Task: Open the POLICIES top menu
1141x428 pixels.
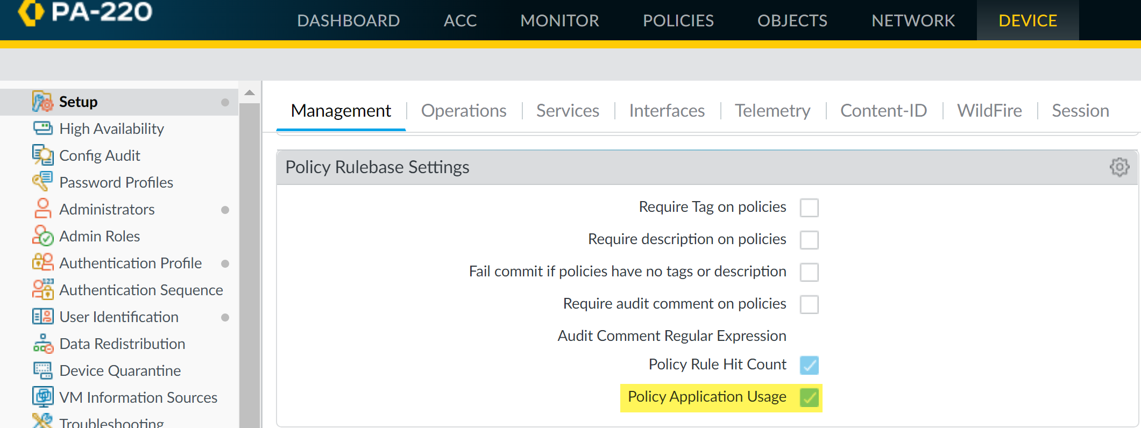Action: click(x=678, y=21)
